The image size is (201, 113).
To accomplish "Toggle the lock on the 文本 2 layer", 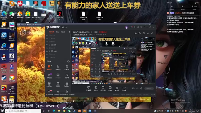I will [49, 51].
